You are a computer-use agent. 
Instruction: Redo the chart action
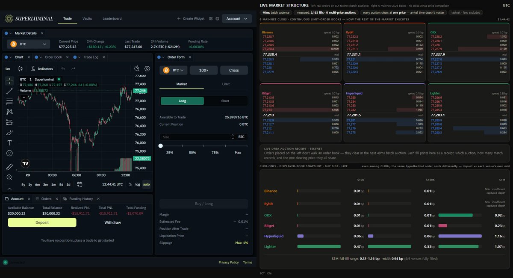[x=74, y=68]
